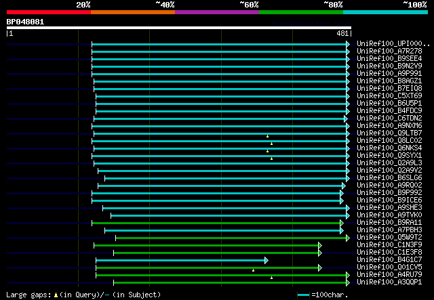
Task: Click the orange ~40% legend segment
Action: pos(133,12)
